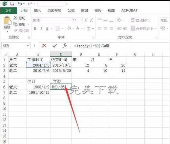The width and height of the screenshot is (170, 144).
Task: Open number format dropdown (常规)
Action: [x=165, y=20]
